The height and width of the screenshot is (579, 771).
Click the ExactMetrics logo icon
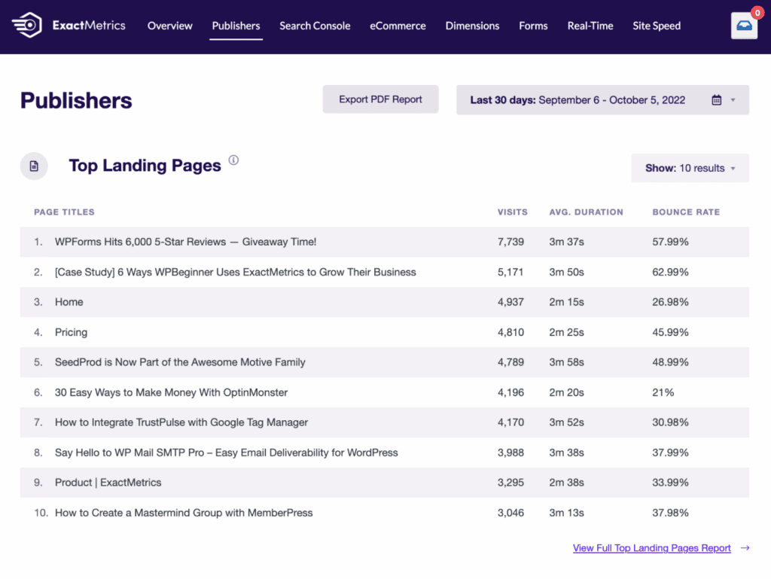tap(27, 25)
